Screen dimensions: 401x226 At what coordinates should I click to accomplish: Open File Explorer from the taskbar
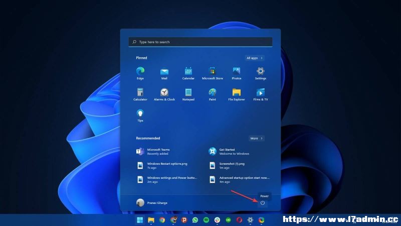(151, 220)
